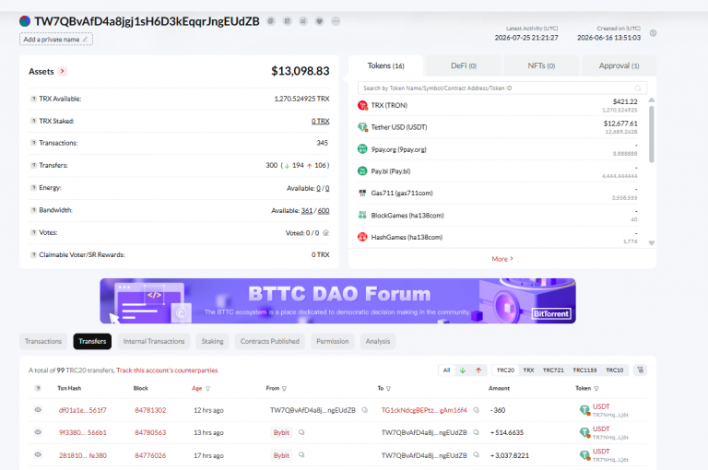Screen dimensions: 708x470
Task: Copy the wallet address via header copy icon
Action: 271,21
